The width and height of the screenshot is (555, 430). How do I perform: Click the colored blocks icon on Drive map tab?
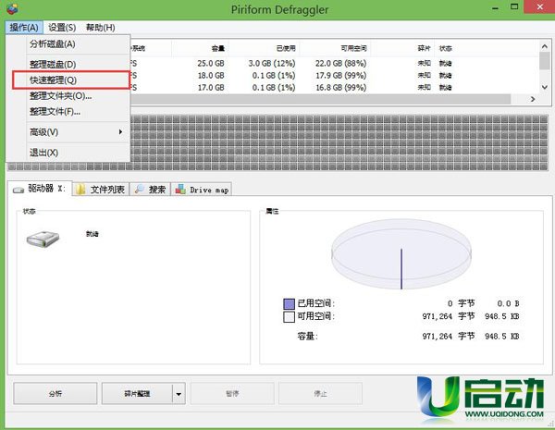(180, 190)
